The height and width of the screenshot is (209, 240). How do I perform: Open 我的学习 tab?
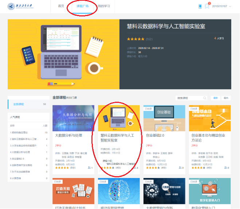click(103, 6)
